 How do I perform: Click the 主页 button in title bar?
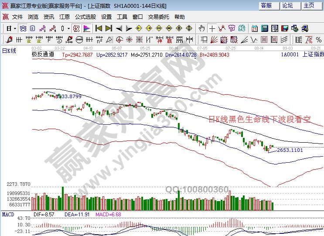pos(309,5)
